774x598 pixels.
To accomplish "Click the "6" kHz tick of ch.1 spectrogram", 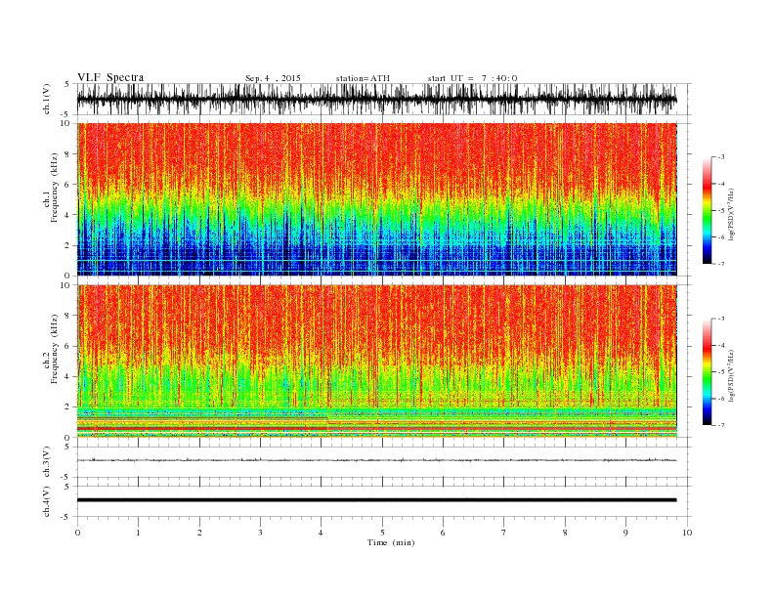I will coord(67,185).
